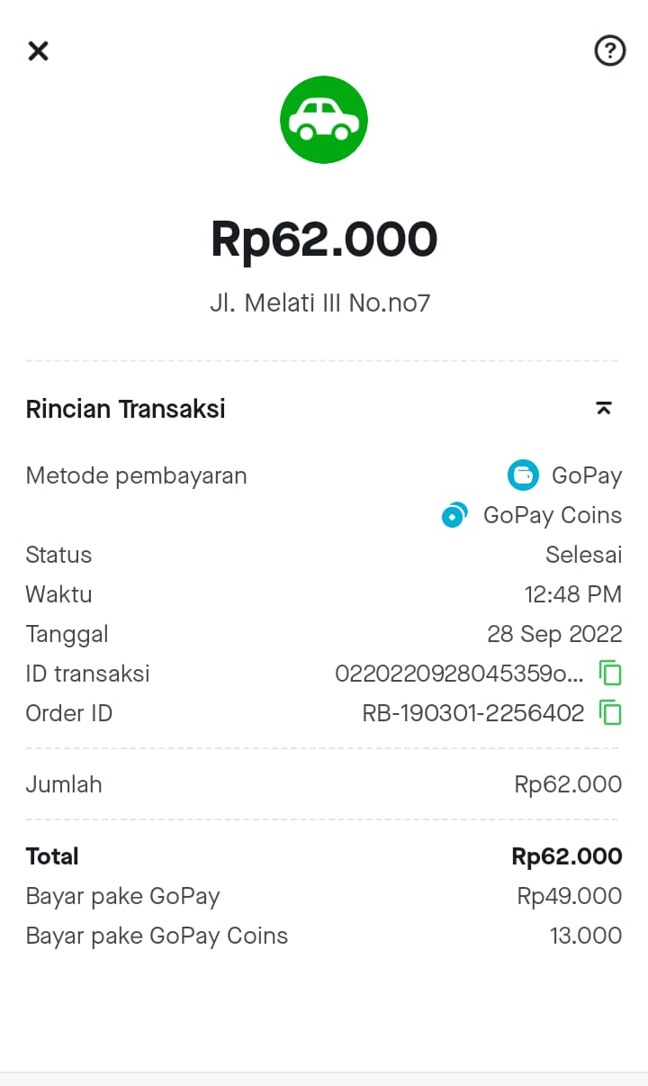The width and height of the screenshot is (648, 1086).
Task: Tap the GoPay payment method label
Action: (587, 475)
